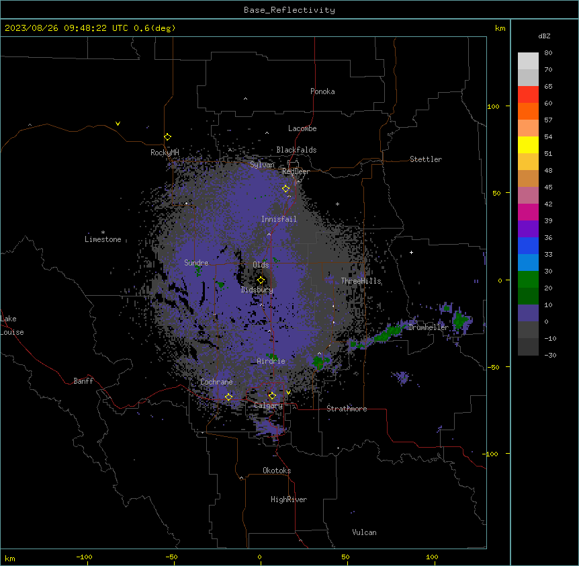Viewport: 579px width, 566px height.
Task: Click the ThreeHills label
Action: tap(361, 281)
